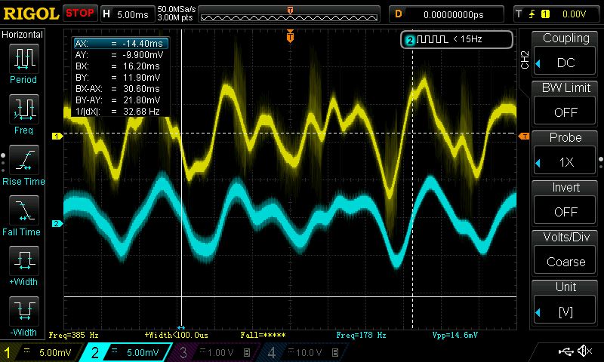Screen dimensions: 604x362
Task: Toggle the BW Limit OFF setting
Action: tap(565, 102)
